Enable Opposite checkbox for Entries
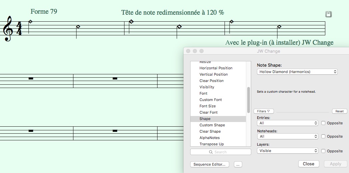This screenshot has width=349, height=173. [x=323, y=123]
